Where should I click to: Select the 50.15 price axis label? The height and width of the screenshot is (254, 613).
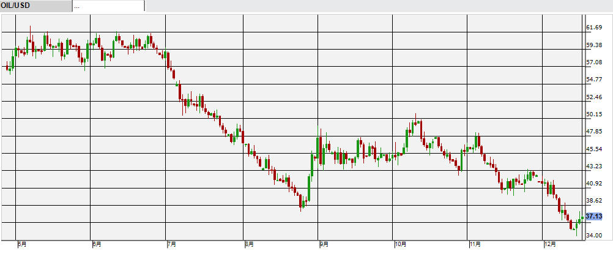595,114
